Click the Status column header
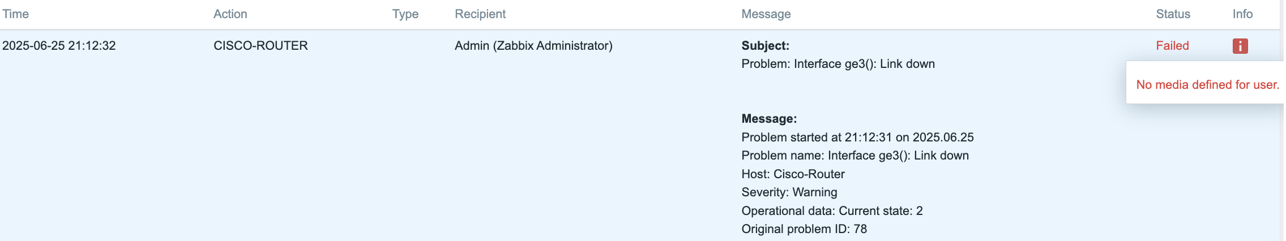The image size is (1286, 241). pos(1173,14)
